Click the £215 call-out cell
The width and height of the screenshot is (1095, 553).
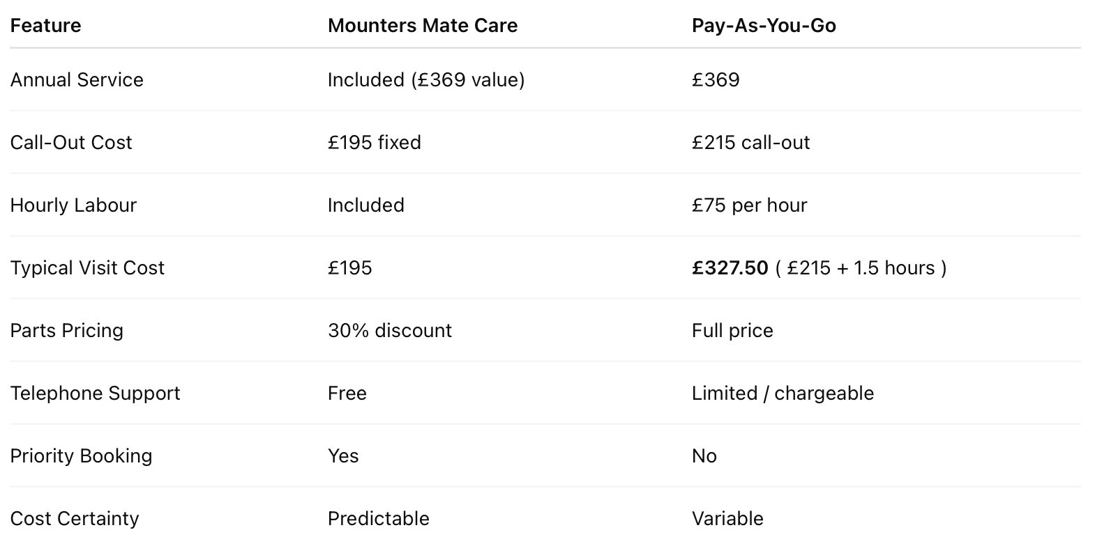pyautogui.click(x=750, y=143)
